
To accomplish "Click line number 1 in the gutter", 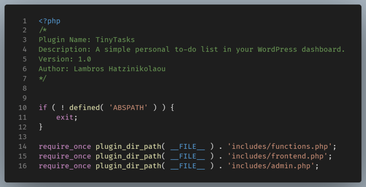I will pos(25,21).
